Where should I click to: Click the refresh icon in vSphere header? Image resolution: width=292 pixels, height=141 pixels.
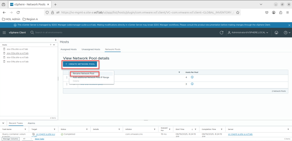point(221,32)
